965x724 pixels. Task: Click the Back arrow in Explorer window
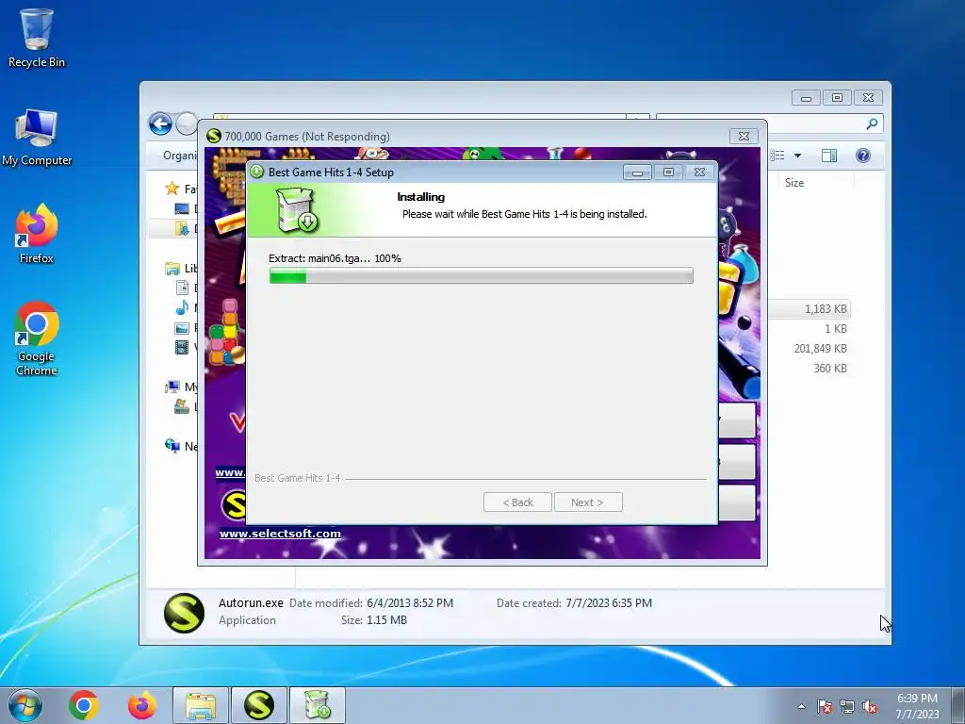pos(160,123)
